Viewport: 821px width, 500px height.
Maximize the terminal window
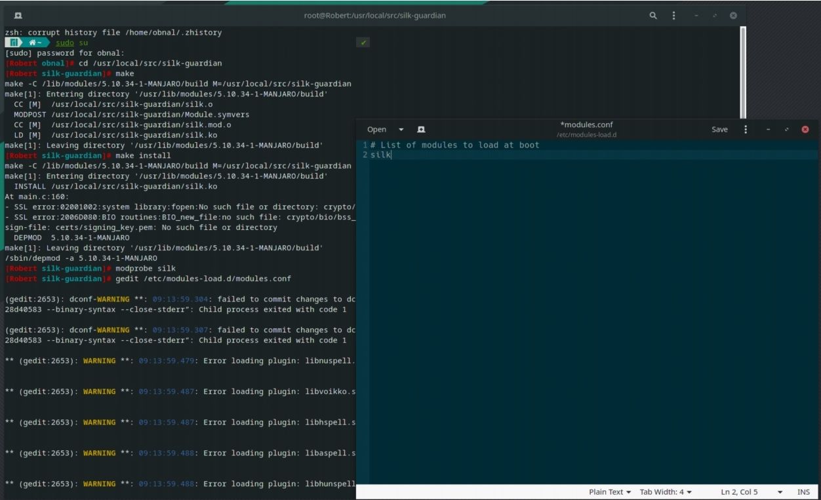715,16
